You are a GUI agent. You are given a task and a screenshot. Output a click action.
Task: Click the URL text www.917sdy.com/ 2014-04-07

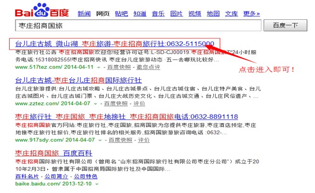click(x=55, y=140)
